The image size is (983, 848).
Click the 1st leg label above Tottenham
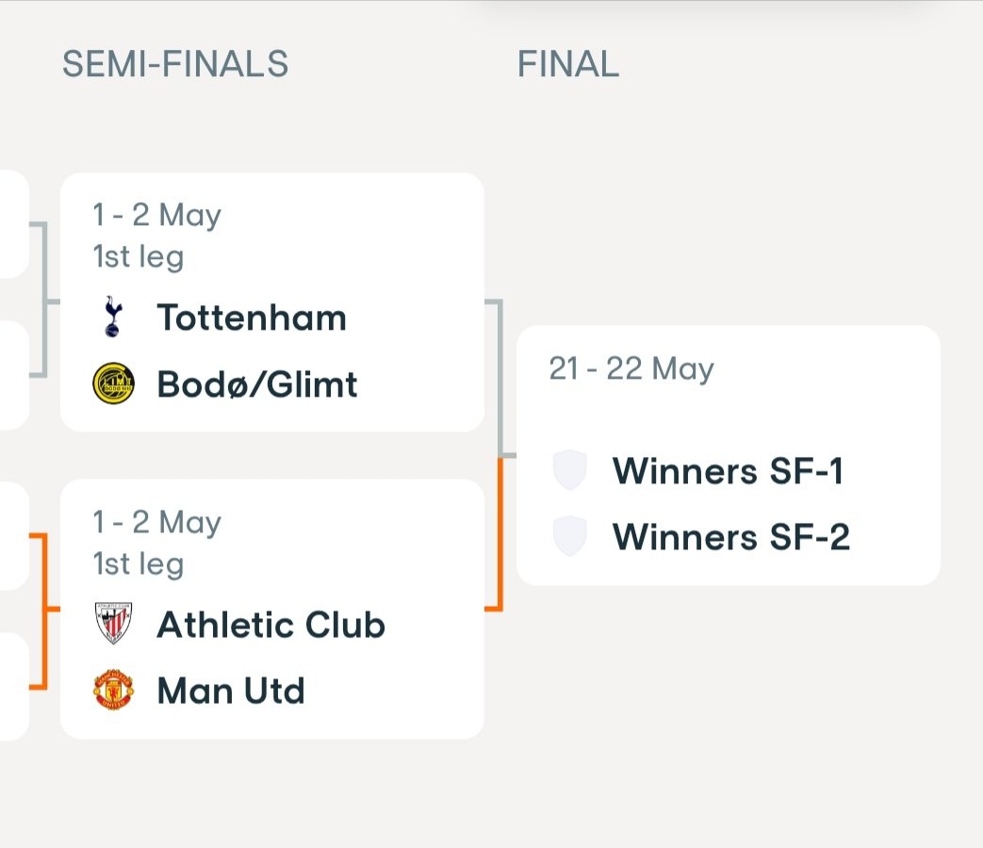pos(139,257)
